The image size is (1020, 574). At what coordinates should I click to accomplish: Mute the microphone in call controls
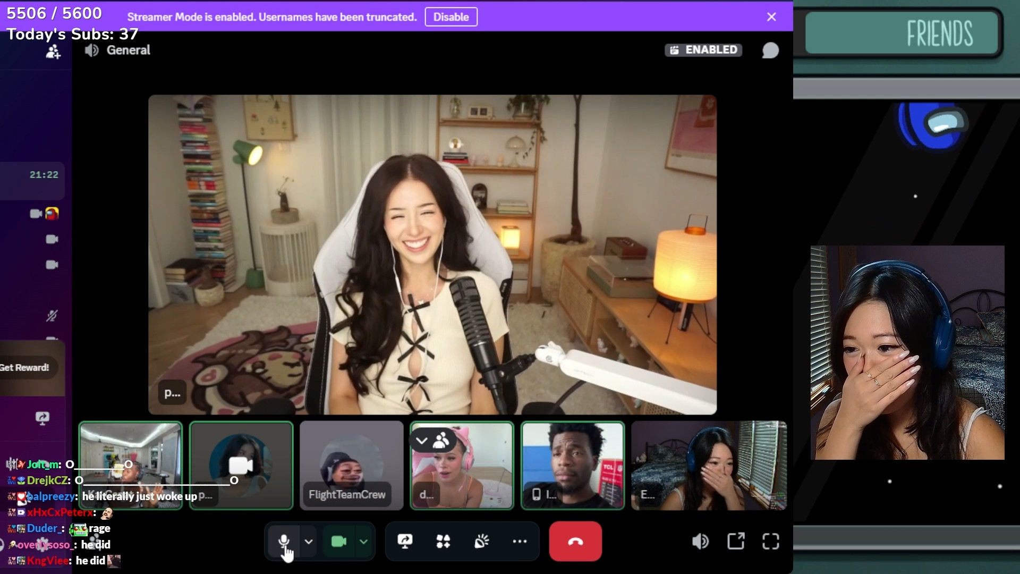(284, 542)
